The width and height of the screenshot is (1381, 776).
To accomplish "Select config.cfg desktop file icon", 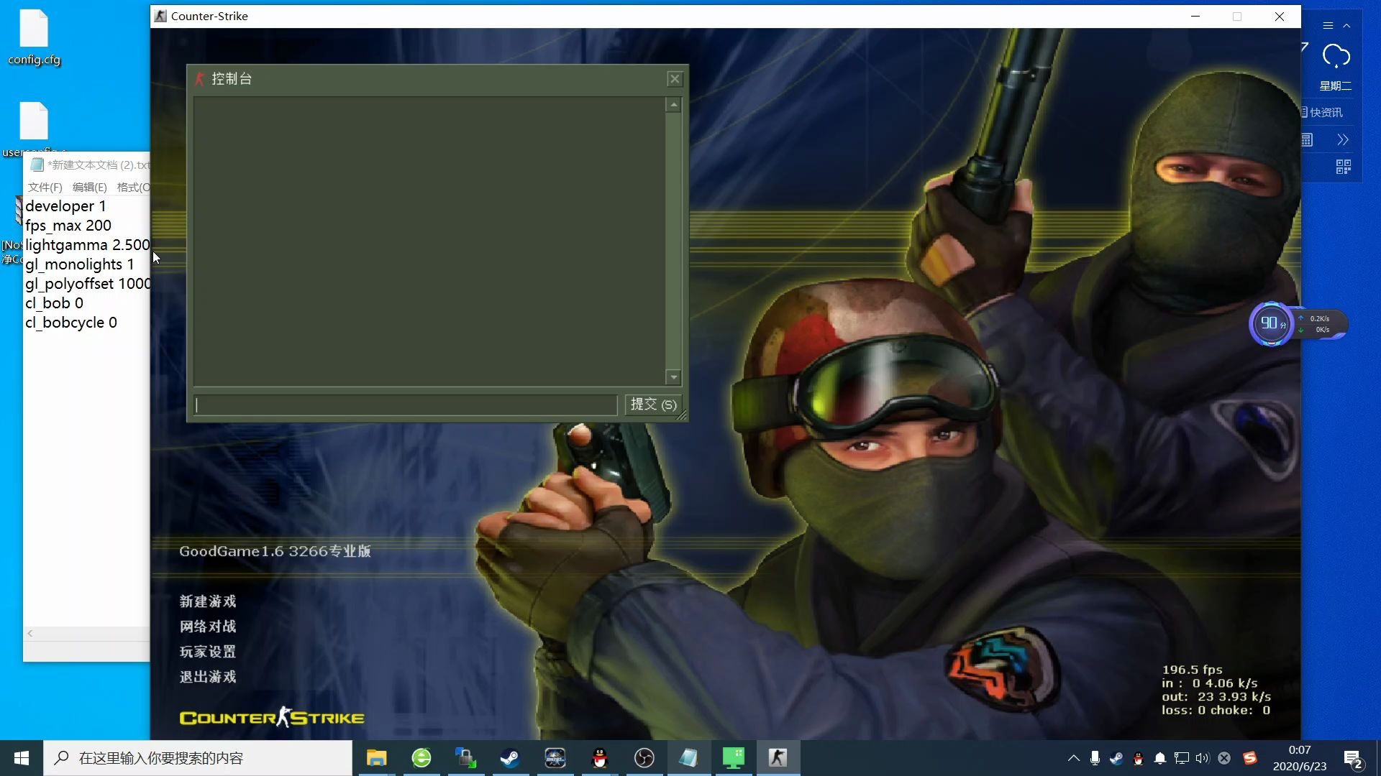I will pyautogui.click(x=34, y=37).
